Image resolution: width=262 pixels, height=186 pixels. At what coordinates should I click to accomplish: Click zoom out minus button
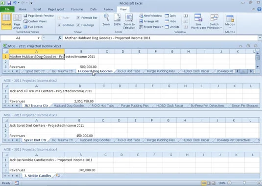click(x=230, y=183)
